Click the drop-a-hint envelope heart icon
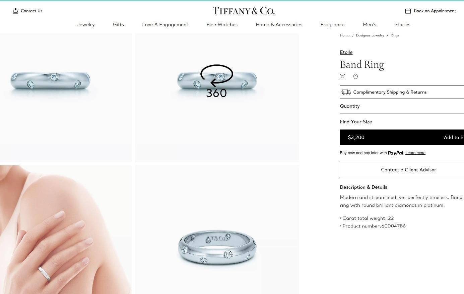 [342, 77]
